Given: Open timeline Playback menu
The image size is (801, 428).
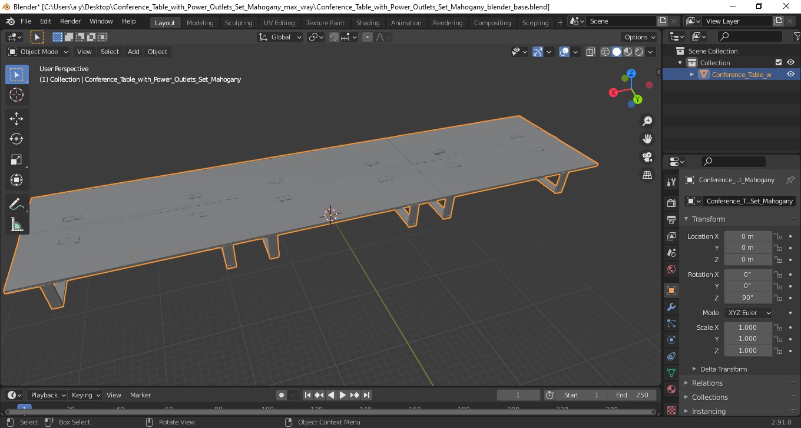Looking at the screenshot, I should (x=48, y=395).
